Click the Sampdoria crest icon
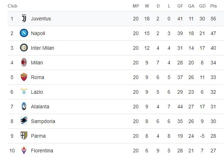 [24, 121]
